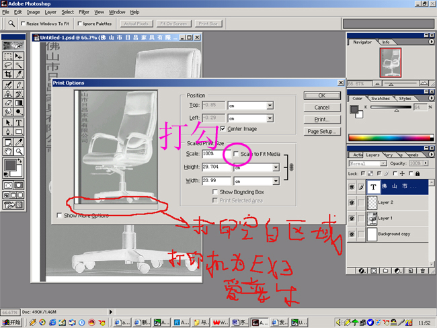Select the Rectangular Marquee tool

[x=8, y=56]
